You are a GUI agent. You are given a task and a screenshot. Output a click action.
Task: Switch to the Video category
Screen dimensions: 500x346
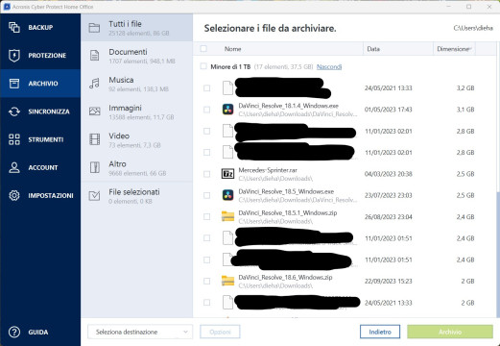click(136, 139)
